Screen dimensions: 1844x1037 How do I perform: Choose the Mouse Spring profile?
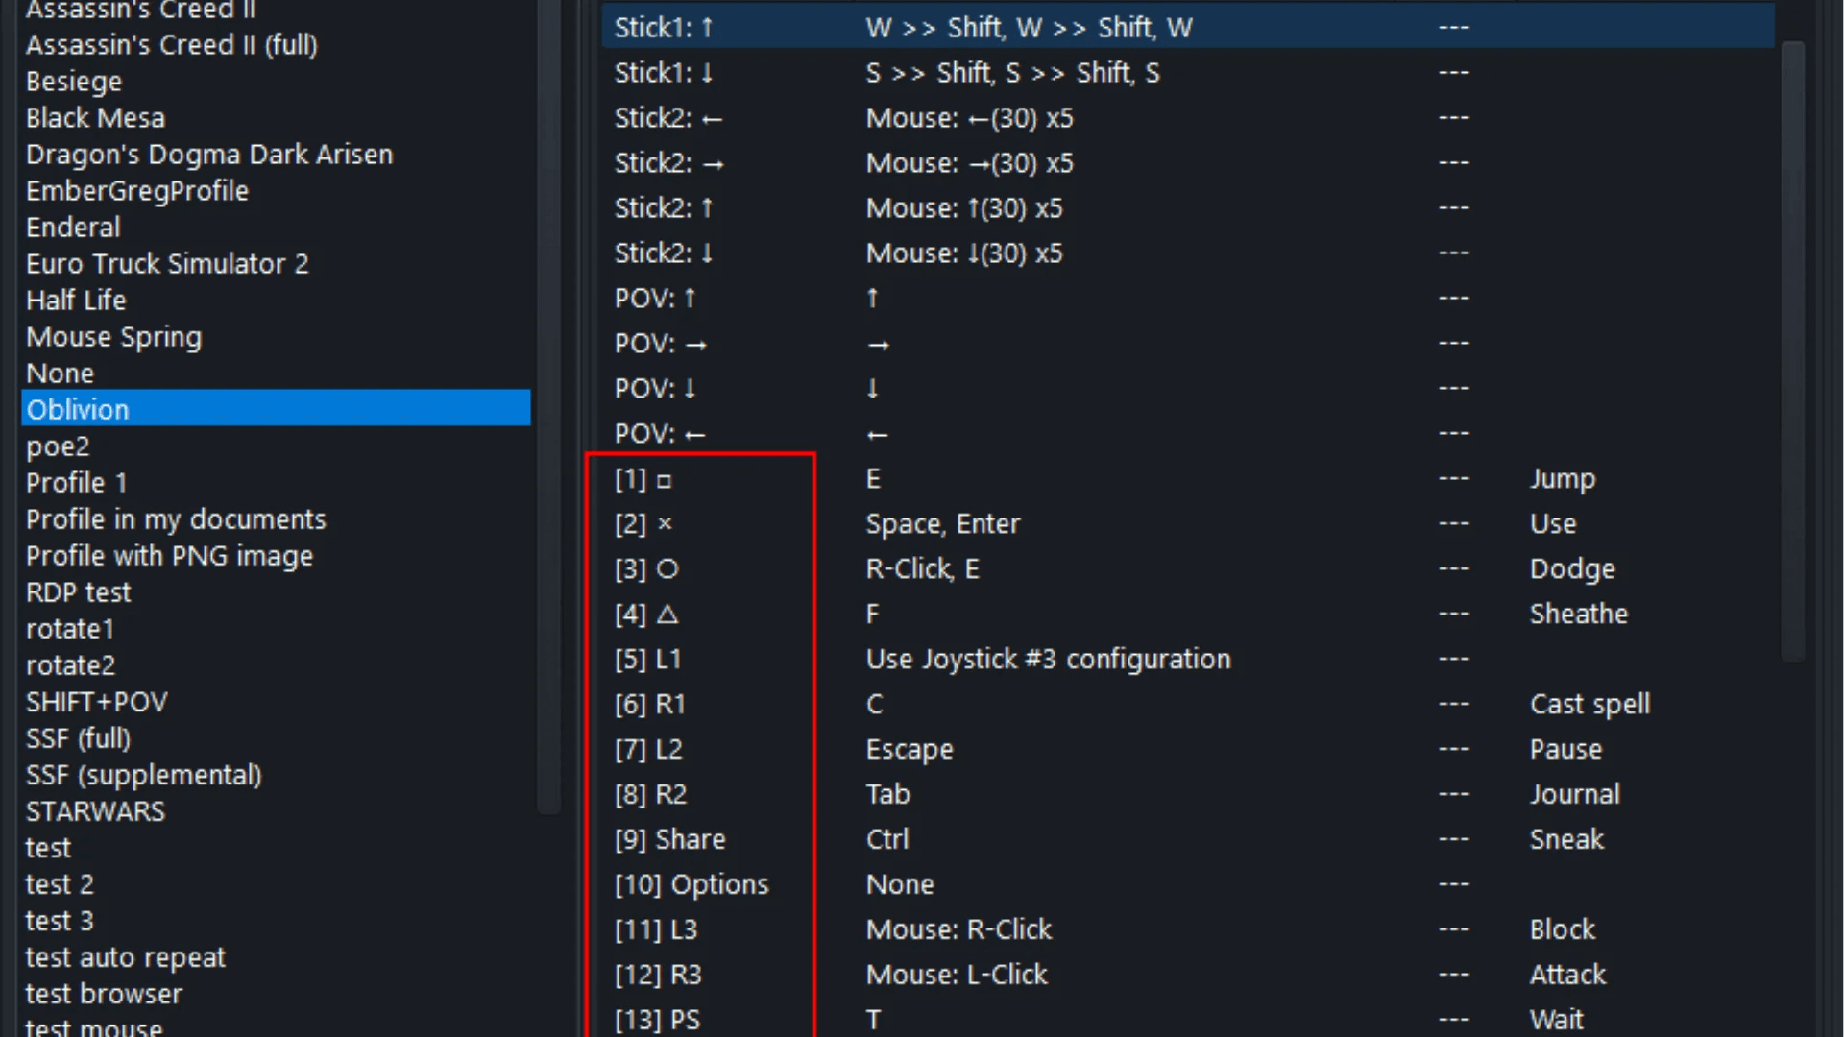(113, 337)
